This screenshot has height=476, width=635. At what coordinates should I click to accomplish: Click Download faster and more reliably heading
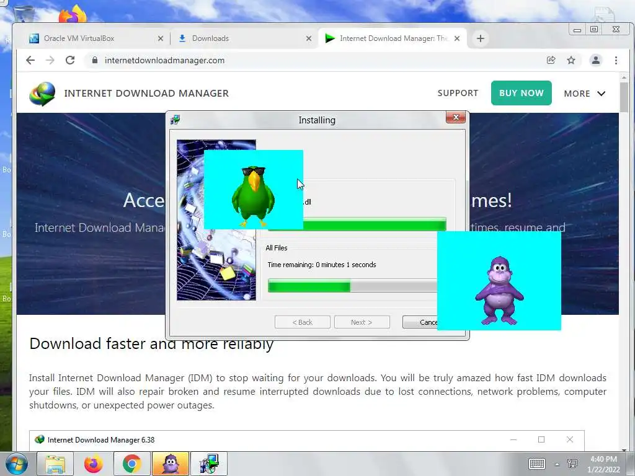pos(151,344)
